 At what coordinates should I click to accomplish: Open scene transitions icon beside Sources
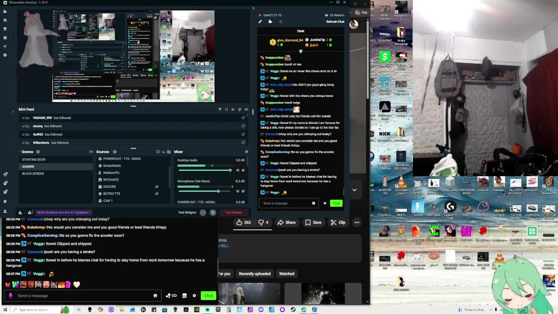(x=91, y=152)
